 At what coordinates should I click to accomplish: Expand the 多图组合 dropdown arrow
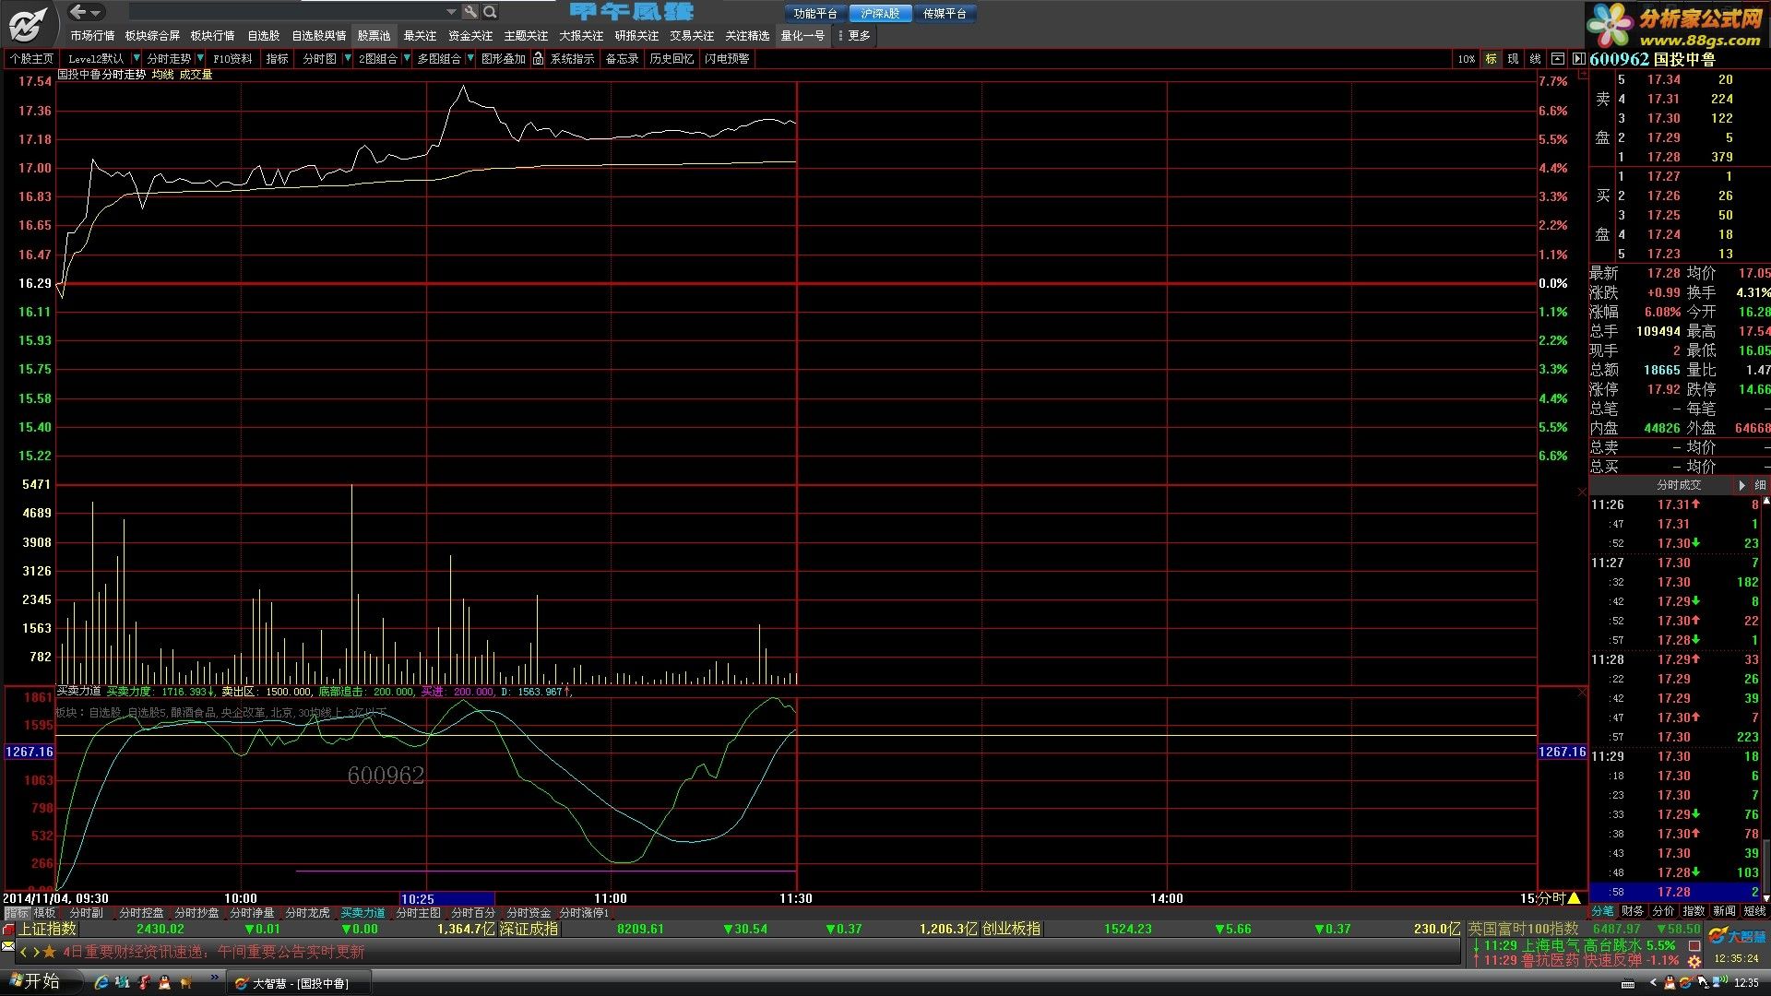[x=470, y=58]
